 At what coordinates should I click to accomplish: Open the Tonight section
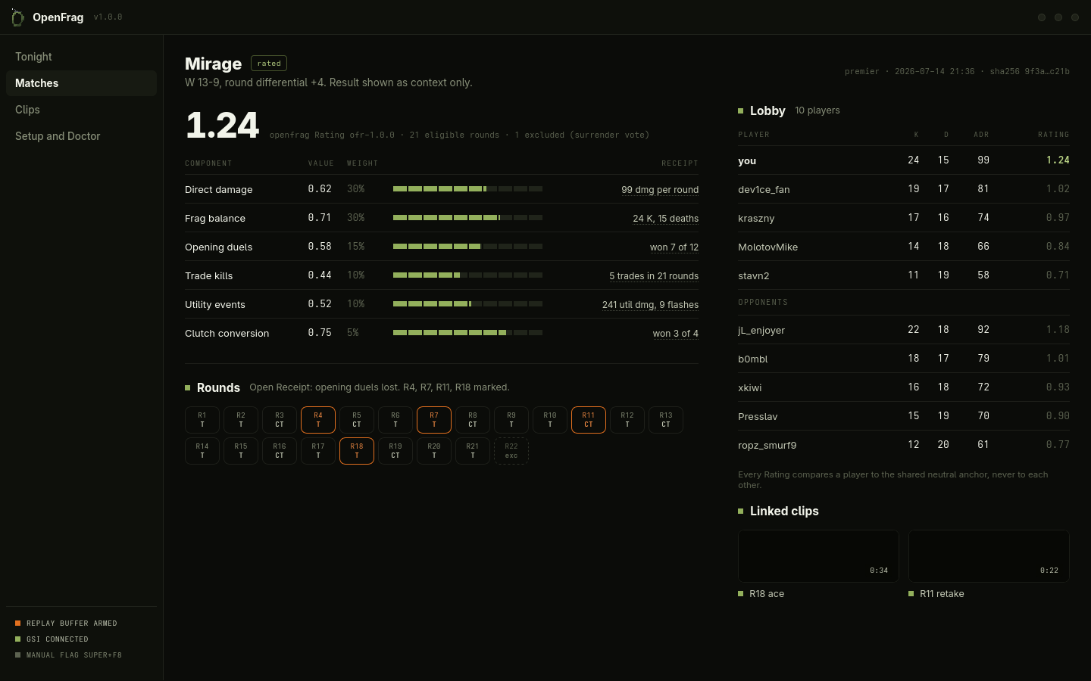pos(81,57)
